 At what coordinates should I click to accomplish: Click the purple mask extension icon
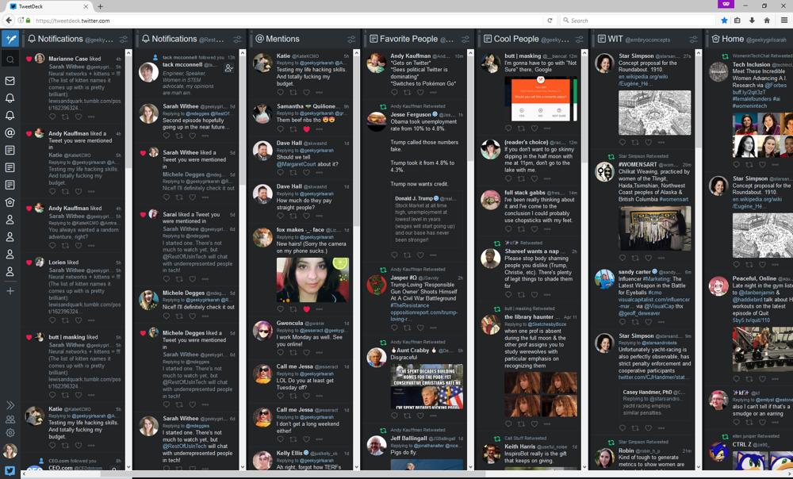point(726,4)
